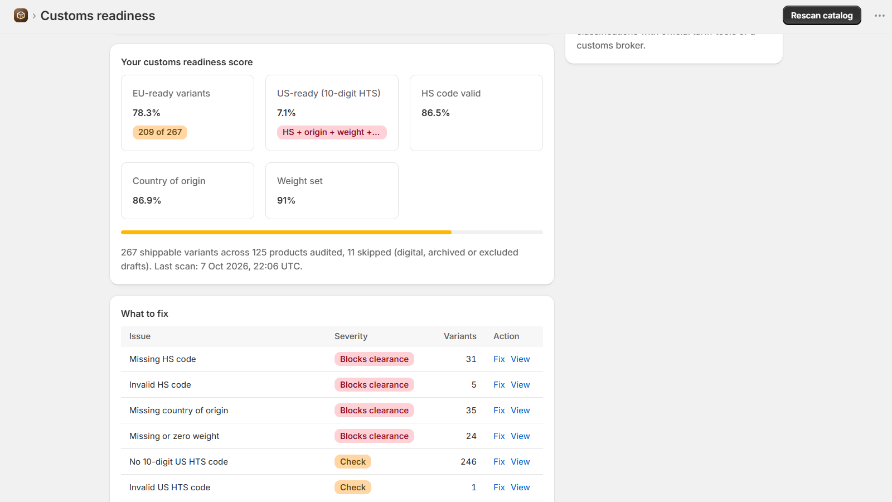Click the 'Missing country of origin' issue name
This screenshot has height=502, width=892.
(x=178, y=411)
